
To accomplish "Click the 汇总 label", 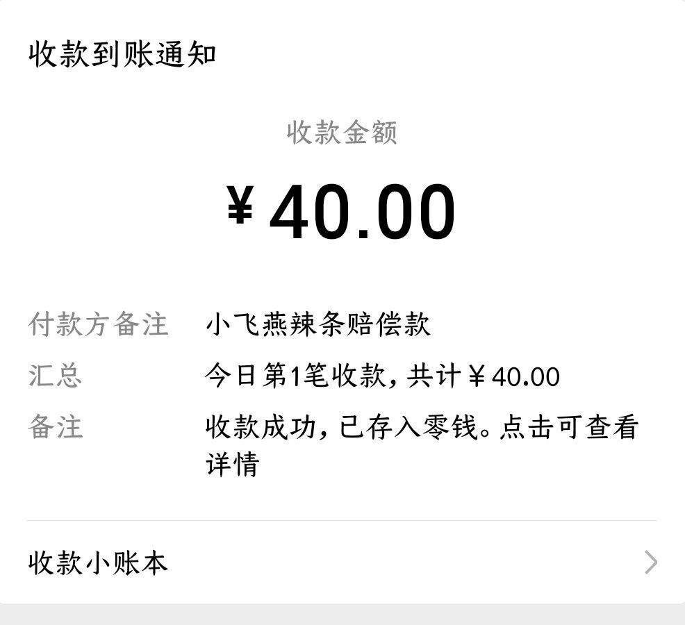I will [x=55, y=376].
